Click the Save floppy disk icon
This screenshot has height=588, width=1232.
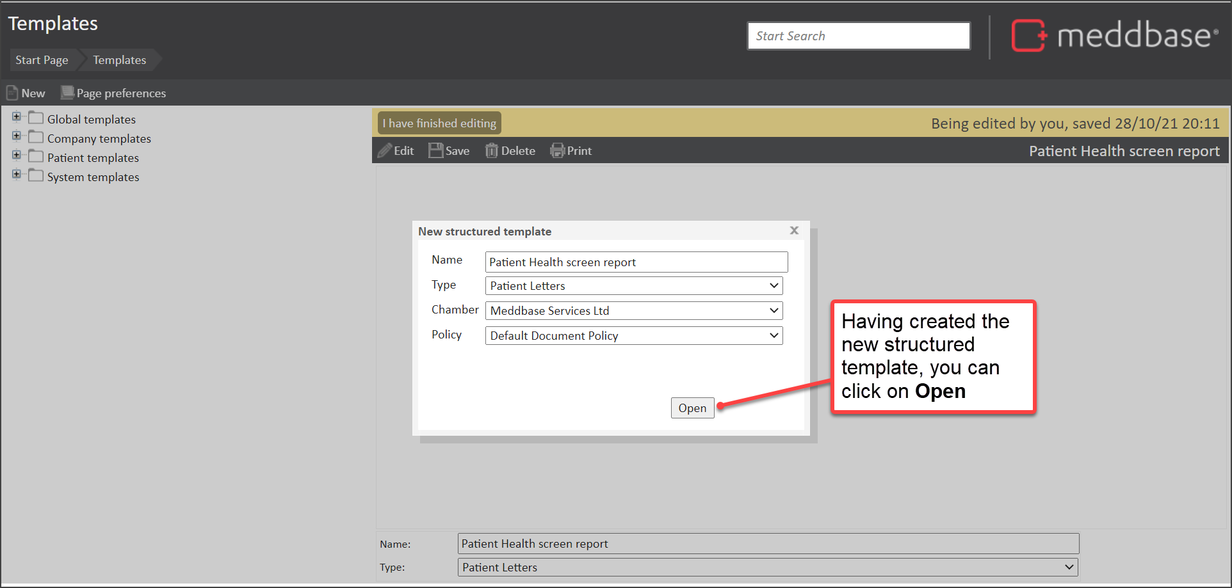pyautogui.click(x=436, y=151)
